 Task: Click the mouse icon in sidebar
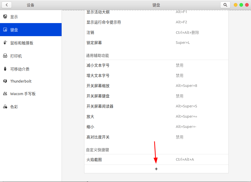(5, 43)
